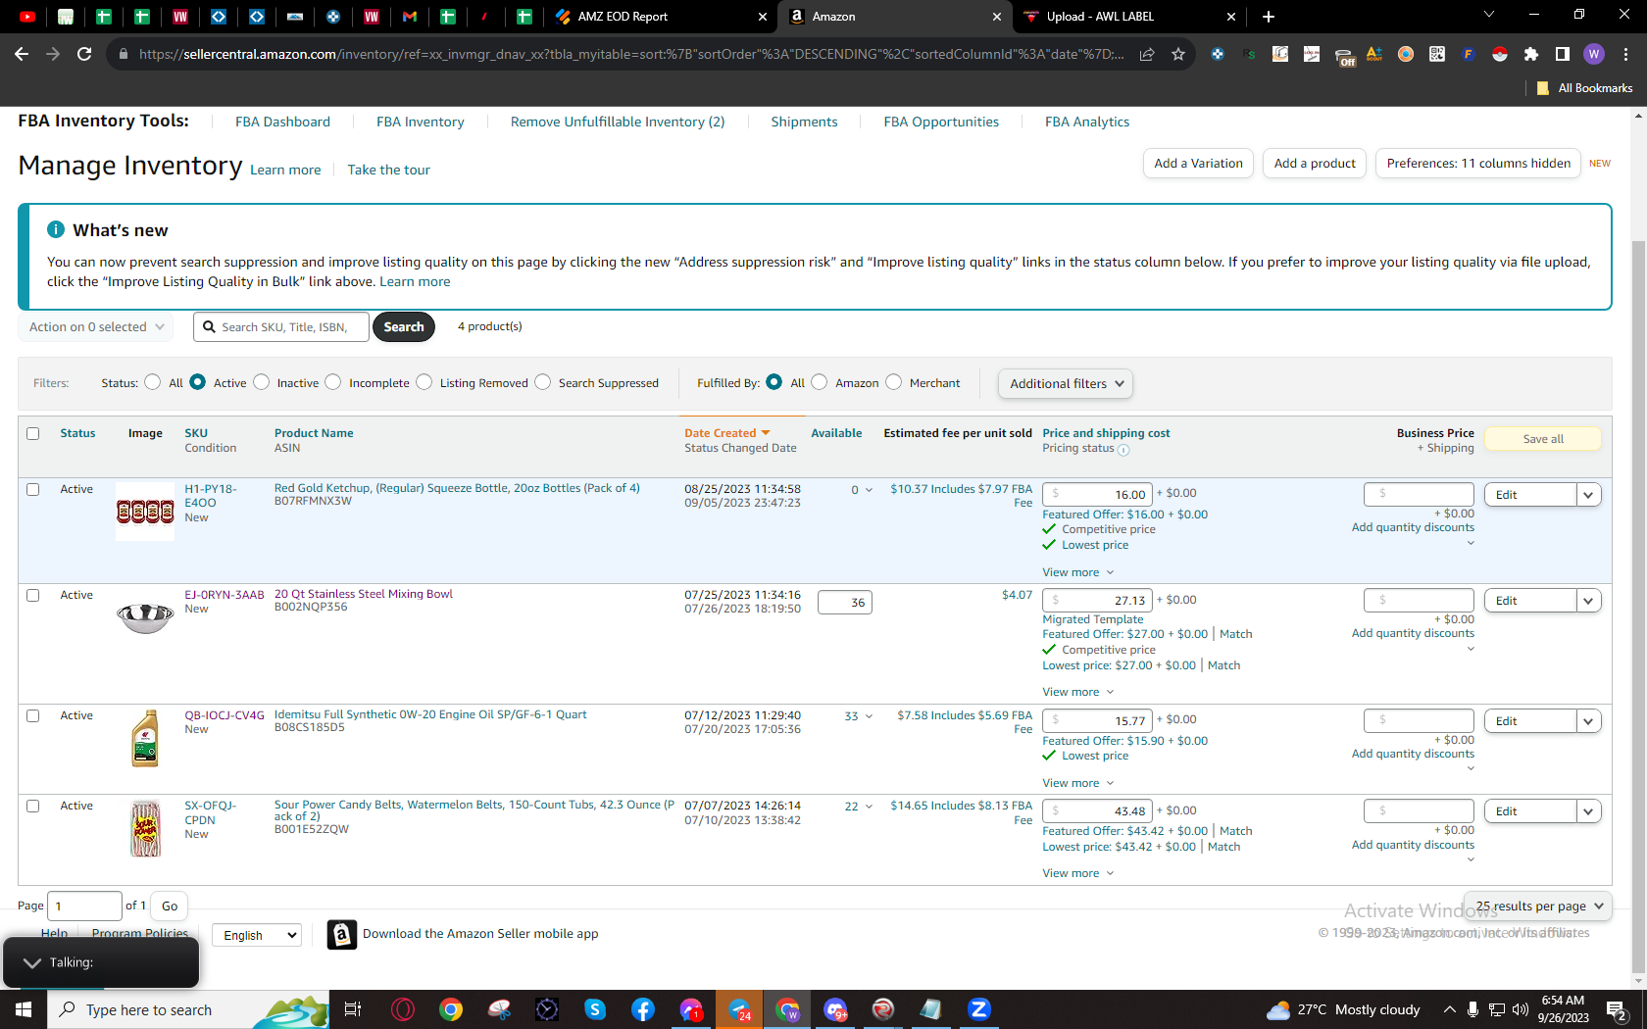The height and width of the screenshot is (1029, 1647).
Task: Click the info icon beside Pricing status
Action: [1123, 450]
